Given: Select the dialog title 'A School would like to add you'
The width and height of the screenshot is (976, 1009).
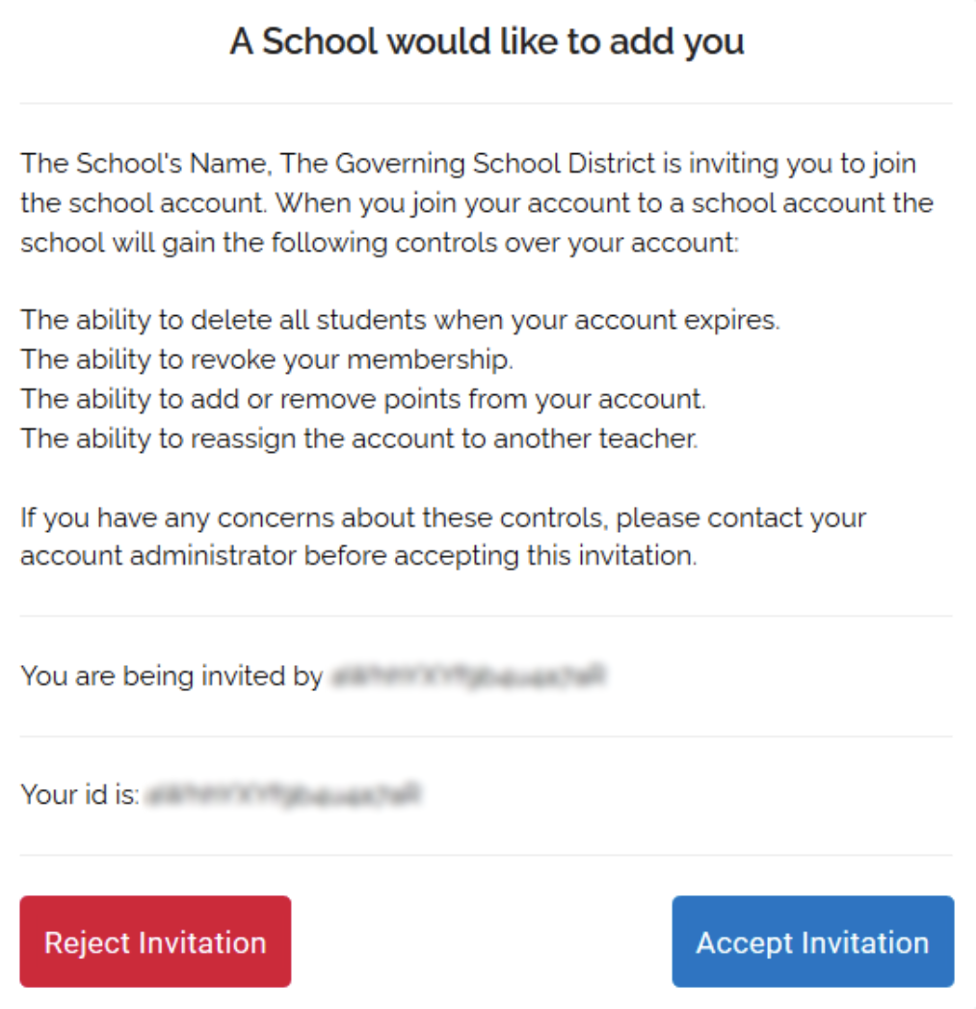Looking at the screenshot, I should tap(488, 40).
